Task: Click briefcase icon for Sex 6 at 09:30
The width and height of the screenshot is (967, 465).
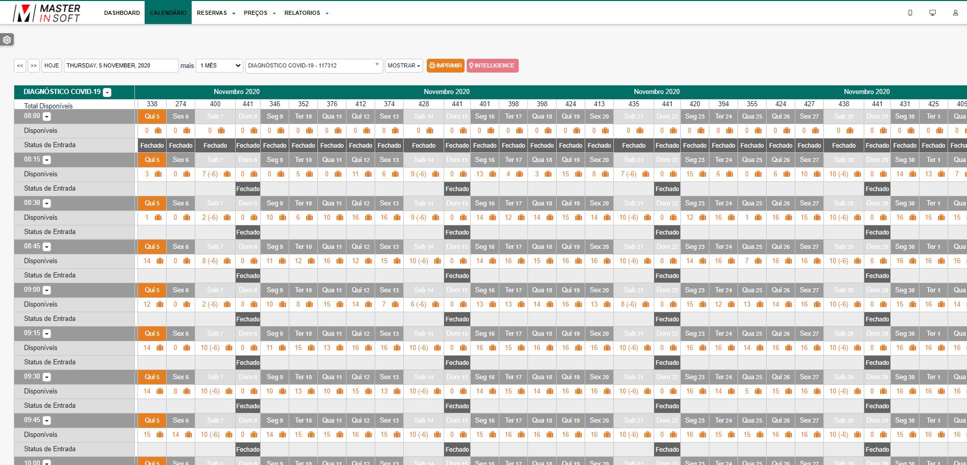Action: coord(187,391)
